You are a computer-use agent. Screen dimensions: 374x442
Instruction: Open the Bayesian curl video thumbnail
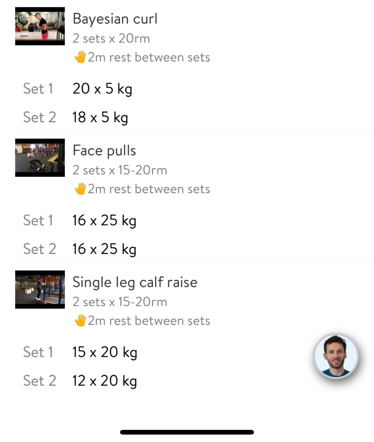coord(40,26)
